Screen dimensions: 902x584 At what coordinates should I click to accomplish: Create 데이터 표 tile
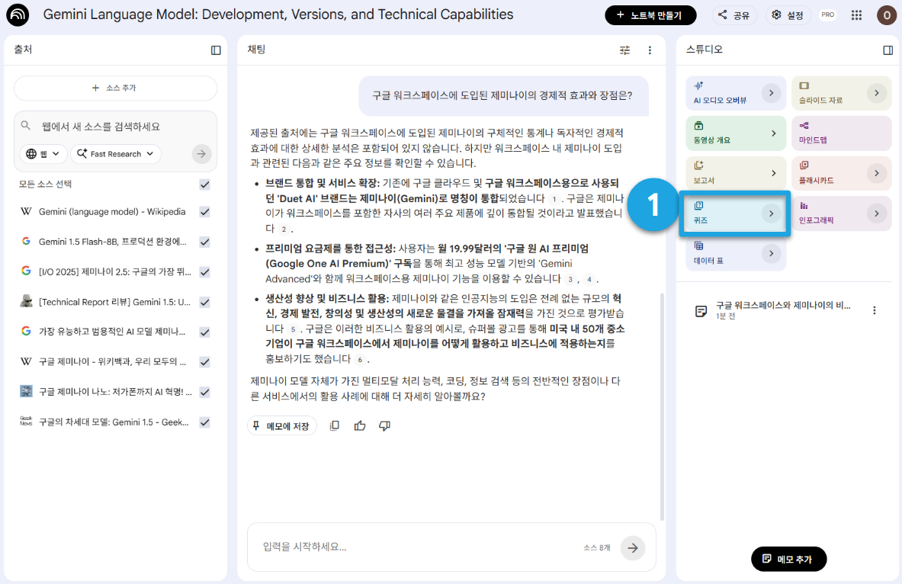(x=736, y=253)
